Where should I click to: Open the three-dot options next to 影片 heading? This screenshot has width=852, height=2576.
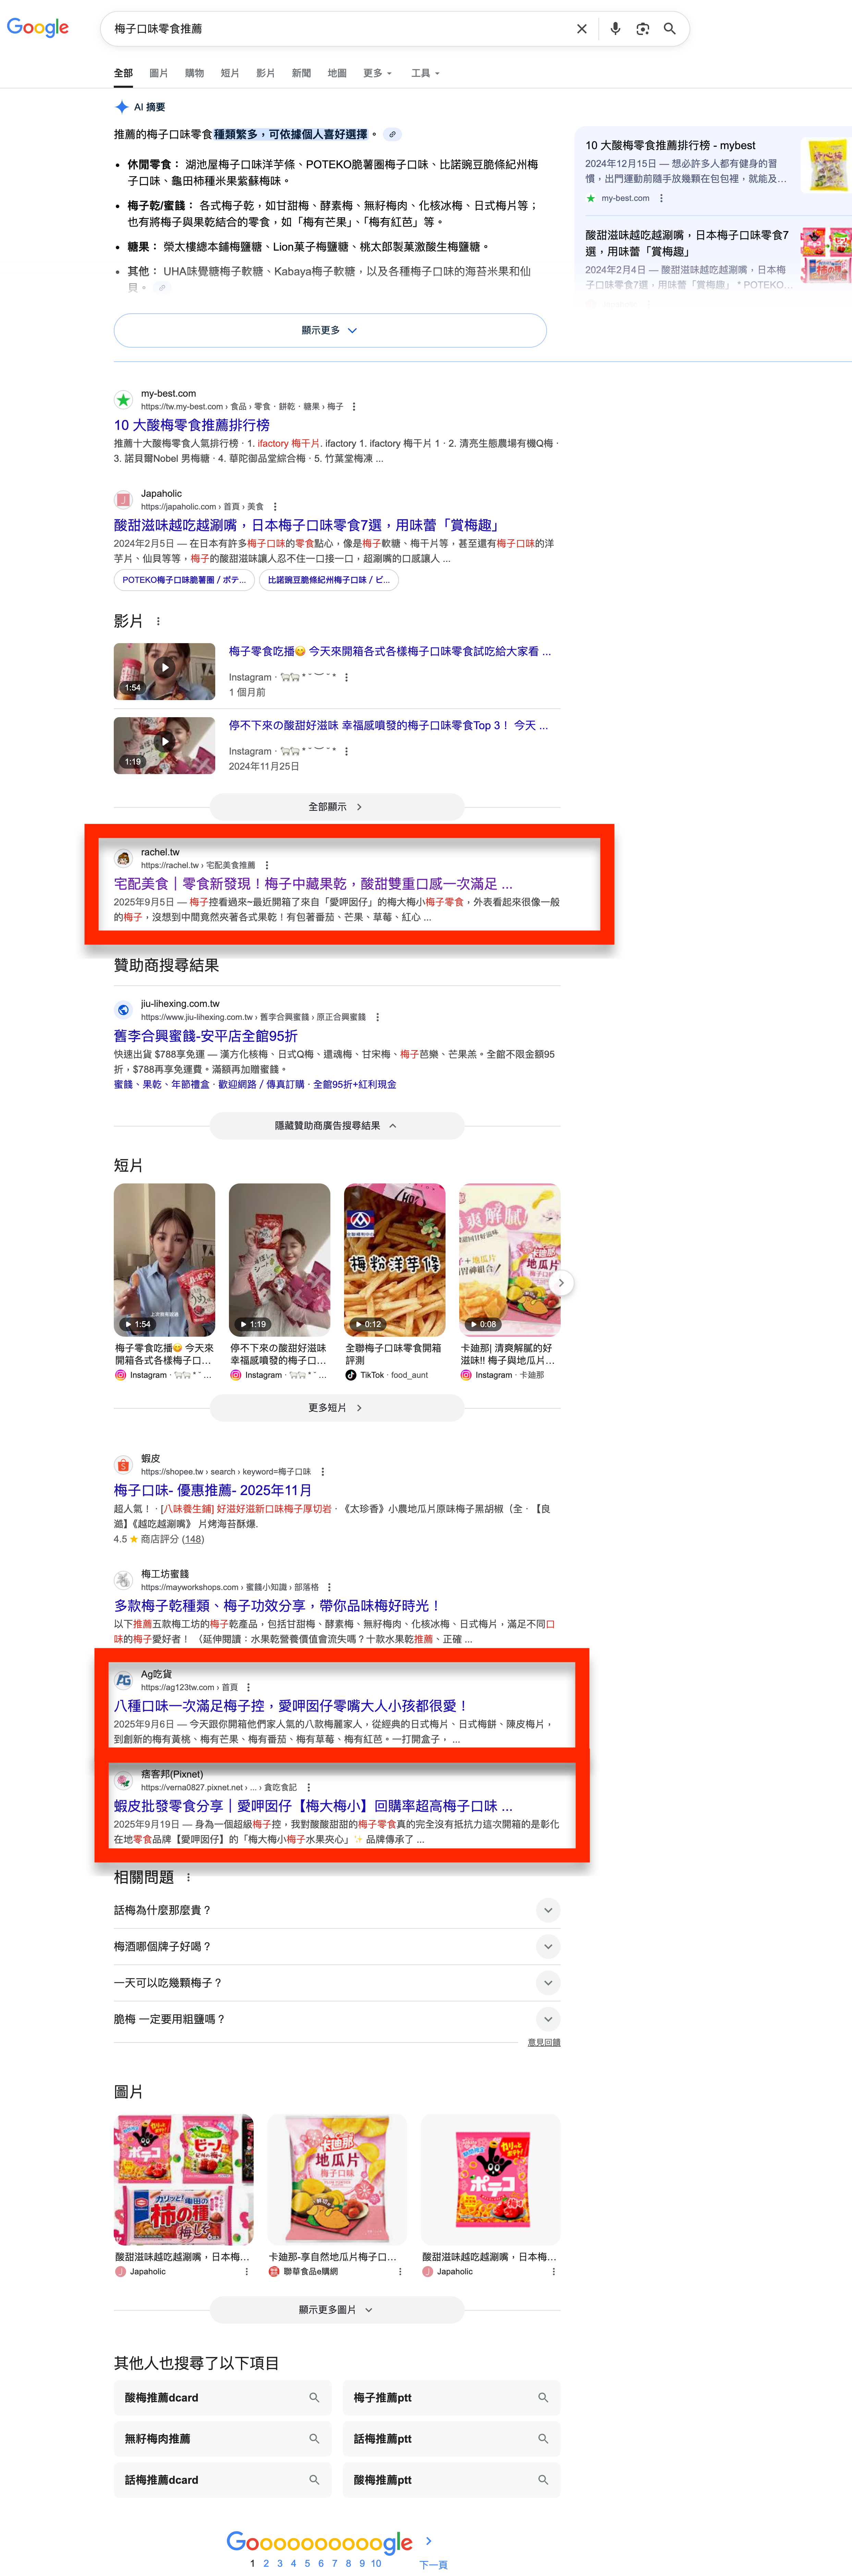click(x=158, y=621)
